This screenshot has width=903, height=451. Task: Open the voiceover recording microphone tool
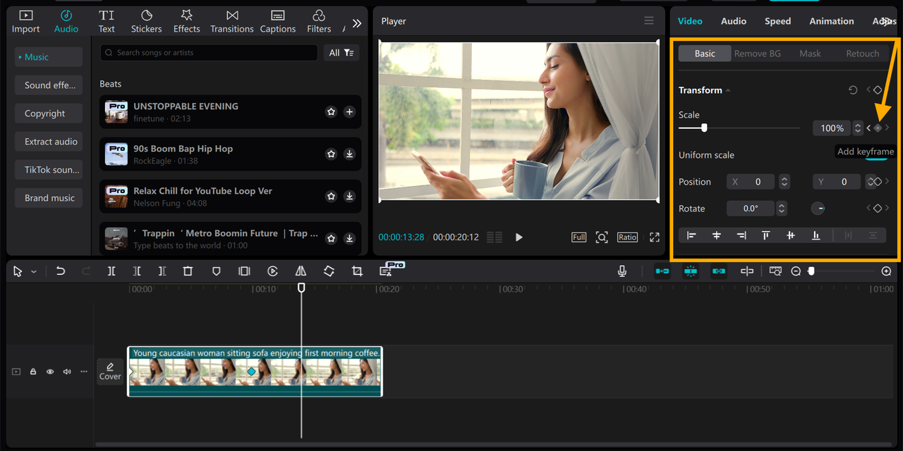pos(622,271)
